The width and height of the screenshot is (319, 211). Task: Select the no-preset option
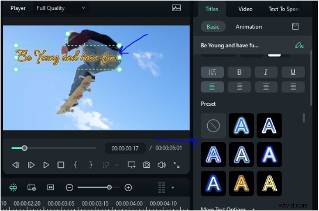tap(213, 126)
